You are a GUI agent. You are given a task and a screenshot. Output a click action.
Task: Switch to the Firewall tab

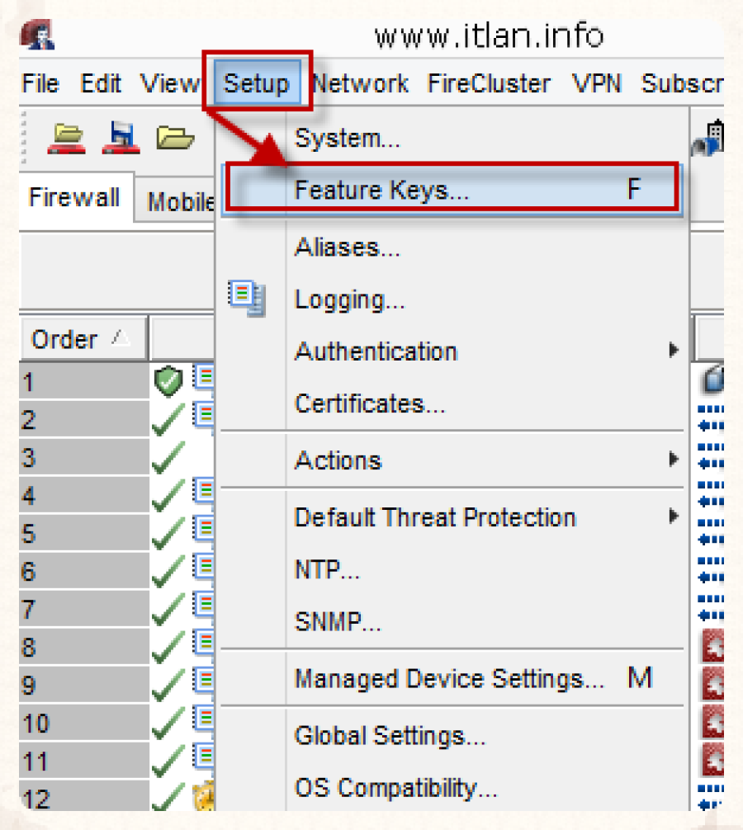pyautogui.click(x=74, y=198)
